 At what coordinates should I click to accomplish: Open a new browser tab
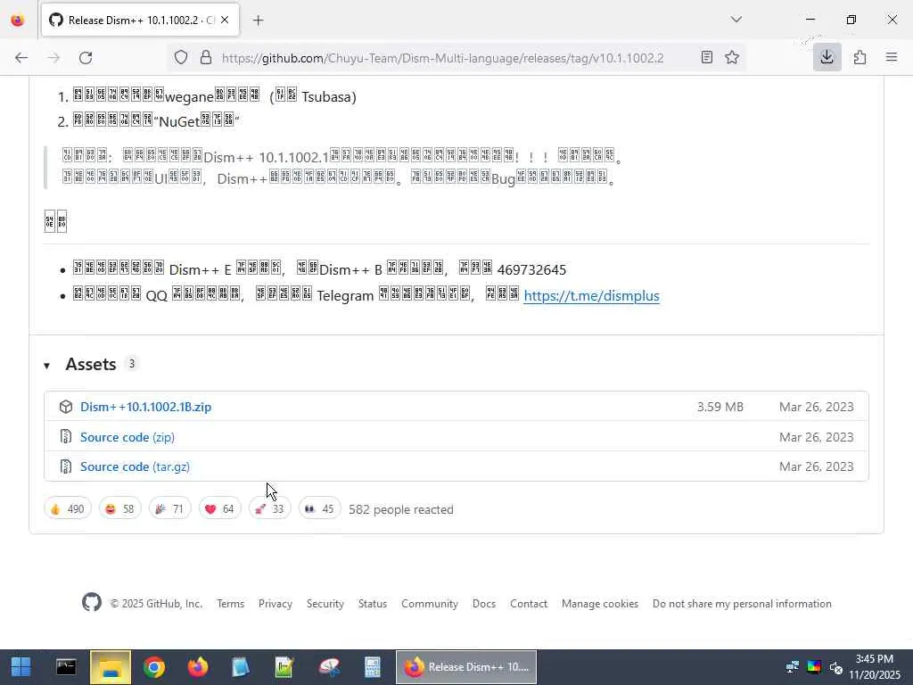click(x=258, y=21)
